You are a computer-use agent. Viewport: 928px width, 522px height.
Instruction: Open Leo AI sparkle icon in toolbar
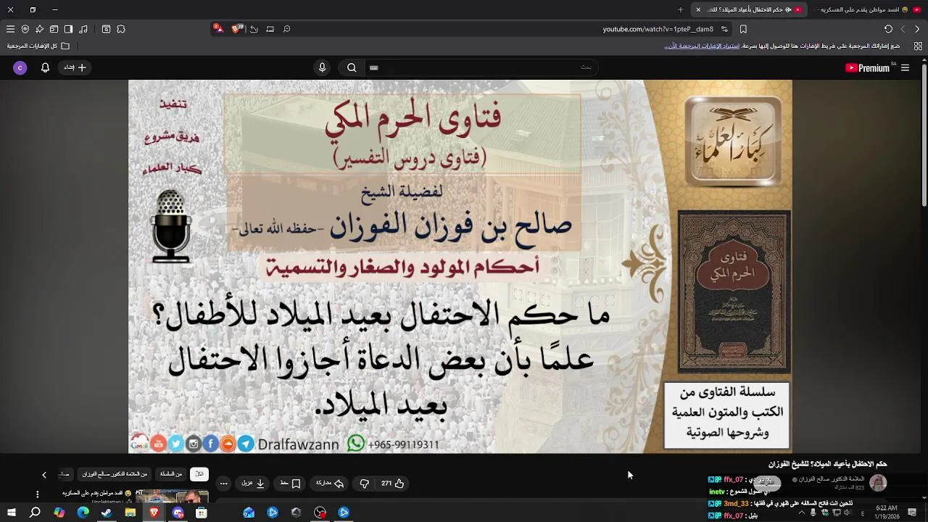[x=39, y=29]
